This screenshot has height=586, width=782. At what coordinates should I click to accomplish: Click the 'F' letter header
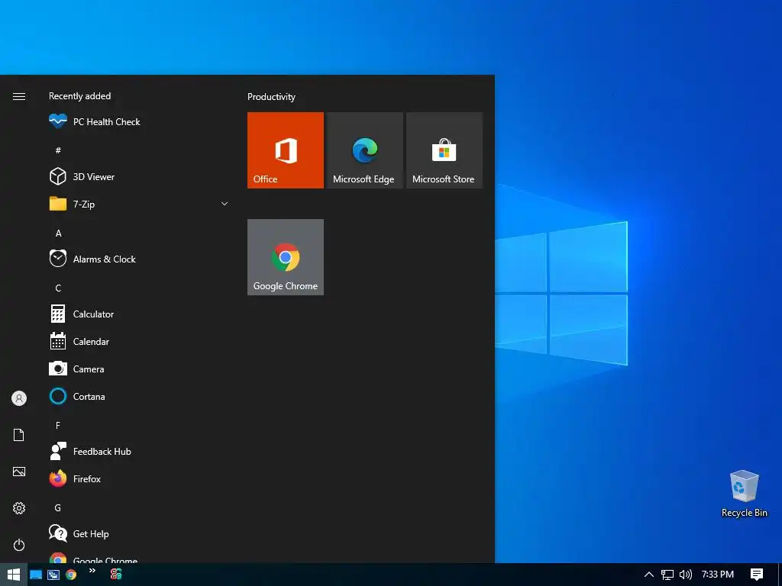coord(58,425)
